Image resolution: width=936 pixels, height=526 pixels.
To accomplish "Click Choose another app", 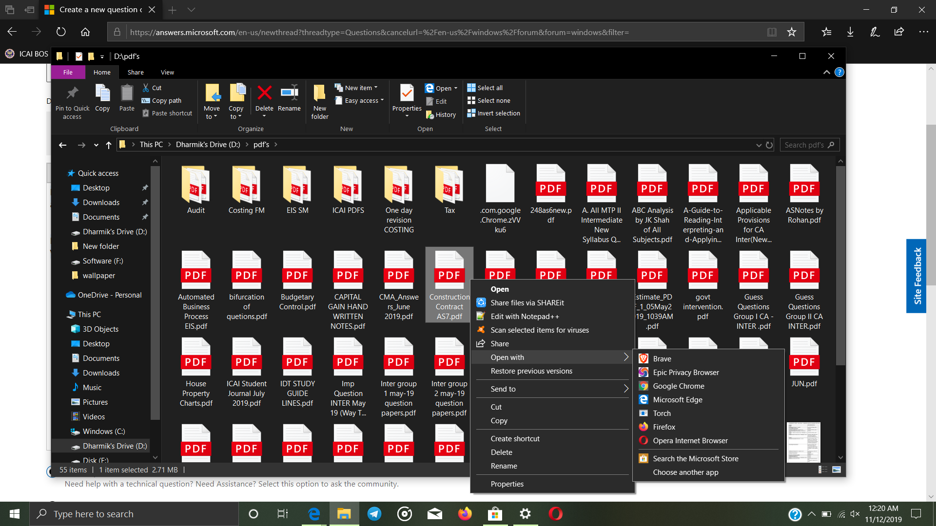I will click(x=708, y=472).
